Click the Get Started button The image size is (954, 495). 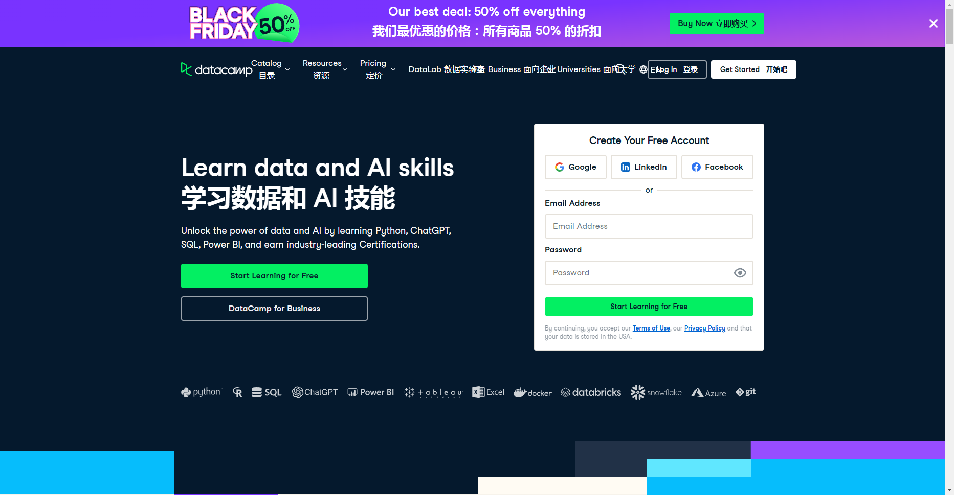click(753, 69)
